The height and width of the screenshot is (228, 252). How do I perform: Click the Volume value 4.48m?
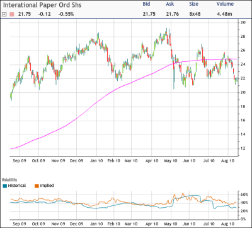click(225, 14)
